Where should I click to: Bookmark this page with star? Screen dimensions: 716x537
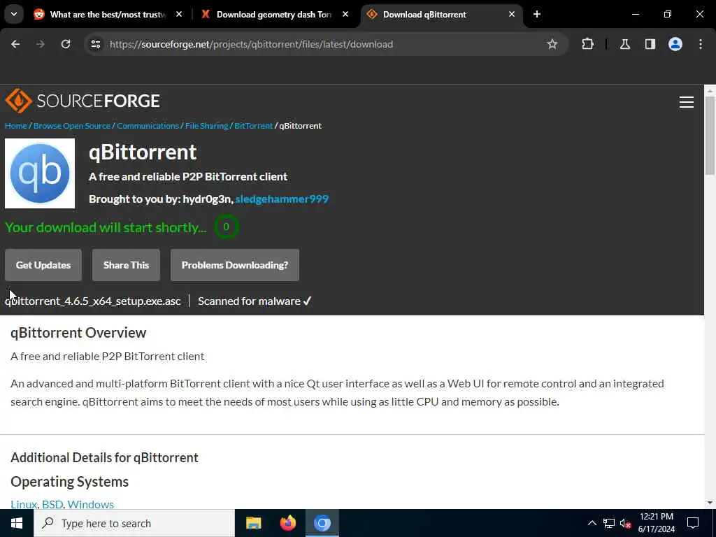click(x=552, y=44)
